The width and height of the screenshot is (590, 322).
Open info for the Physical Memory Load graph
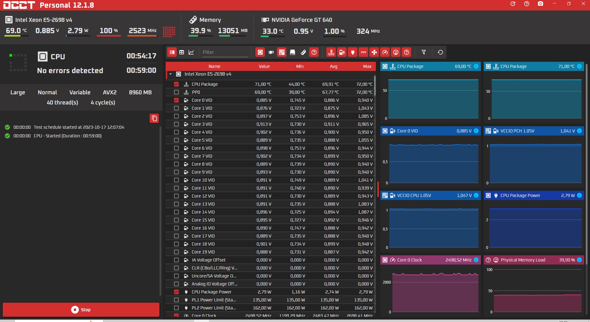[x=579, y=260]
